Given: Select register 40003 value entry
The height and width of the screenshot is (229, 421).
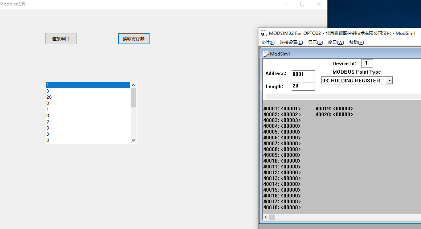Looking at the screenshot, I should [290, 120].
